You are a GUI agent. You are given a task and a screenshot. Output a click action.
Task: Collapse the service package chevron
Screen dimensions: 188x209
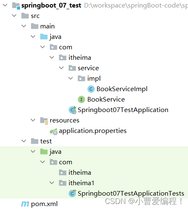61,68
